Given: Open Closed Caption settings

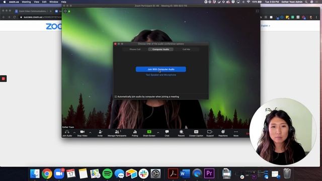Looking at the screenshot, I should (x=196, y=133).
